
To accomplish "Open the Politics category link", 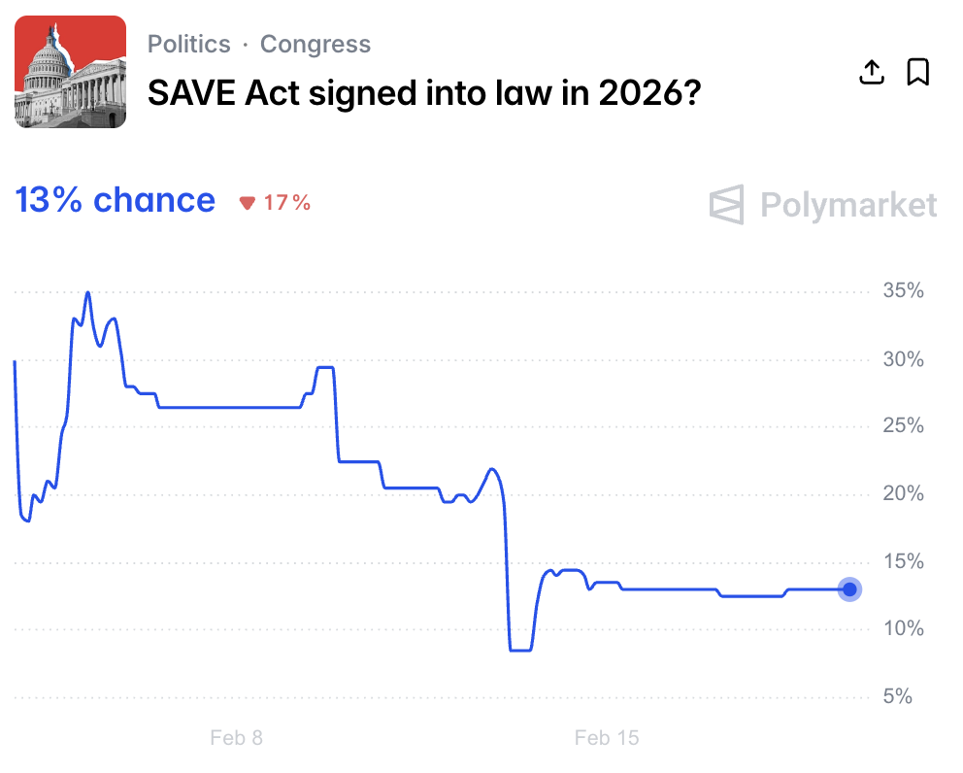I will (189, 45).
